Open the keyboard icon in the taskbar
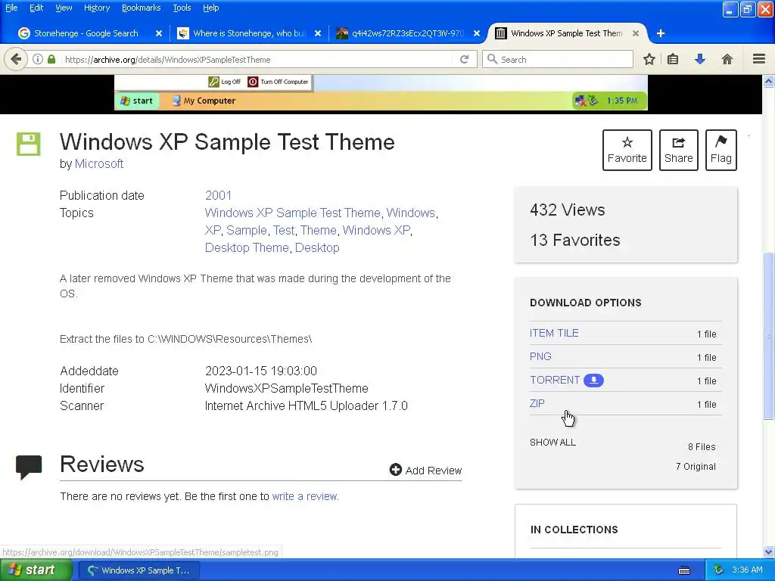Image resolution: width=775 pixels, height=581 pixels. coord(684,570)
